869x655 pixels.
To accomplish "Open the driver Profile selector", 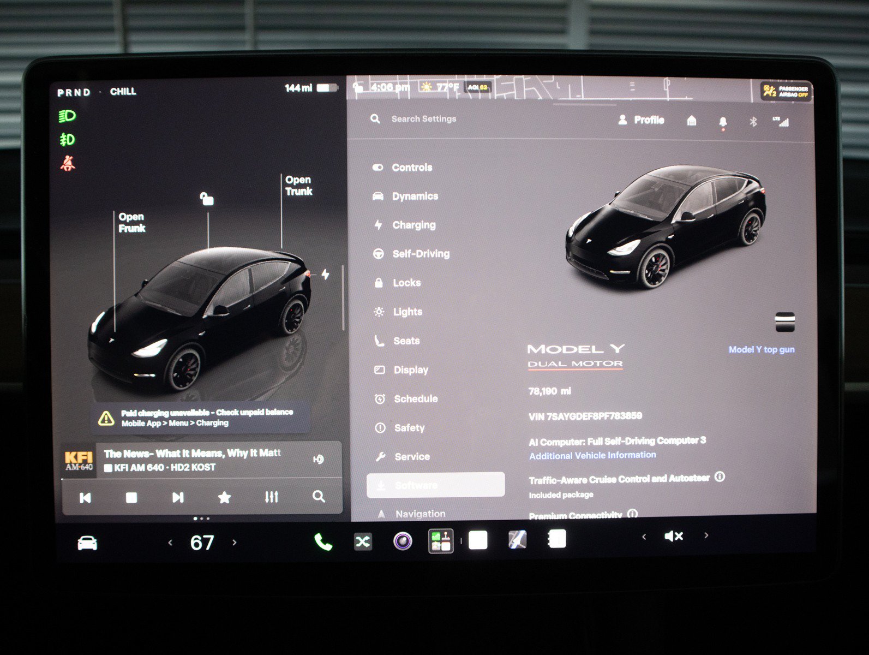I will 641,120.
